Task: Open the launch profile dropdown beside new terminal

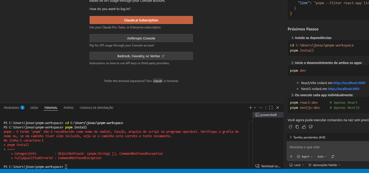Action: 255,108
